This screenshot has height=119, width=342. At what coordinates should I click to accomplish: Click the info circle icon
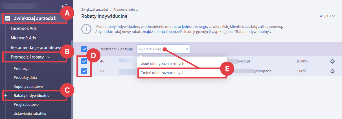tap(86, 29)
